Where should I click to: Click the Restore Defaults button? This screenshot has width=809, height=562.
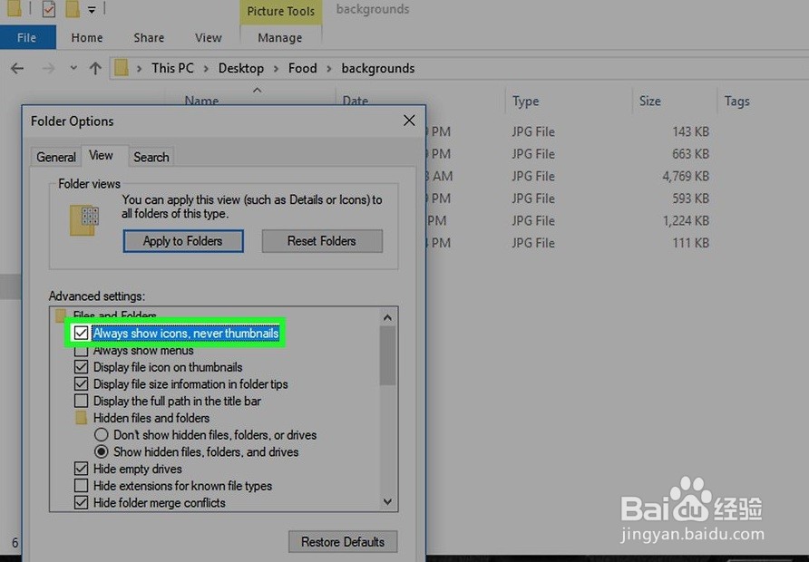(343, 542)
